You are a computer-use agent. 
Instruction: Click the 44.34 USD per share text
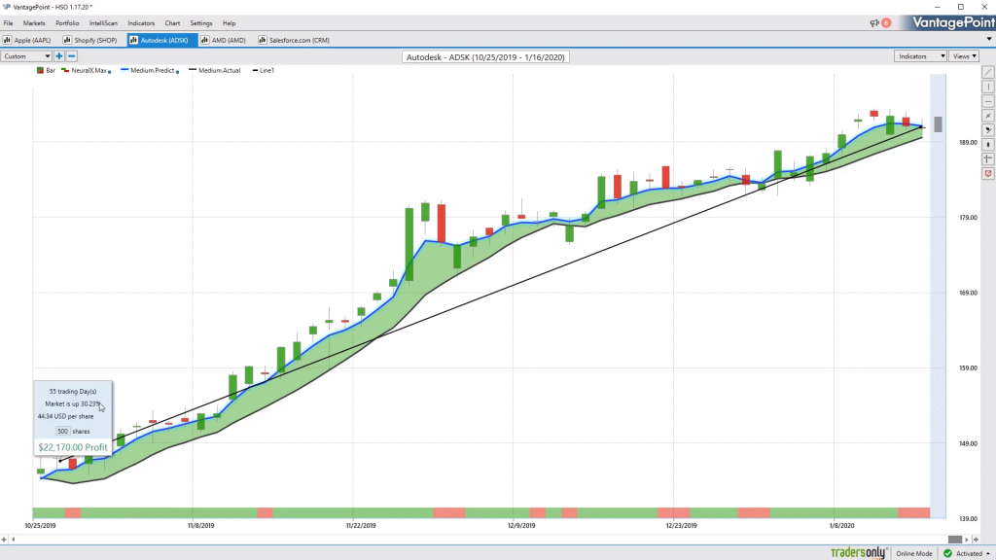tap(65, 416)
